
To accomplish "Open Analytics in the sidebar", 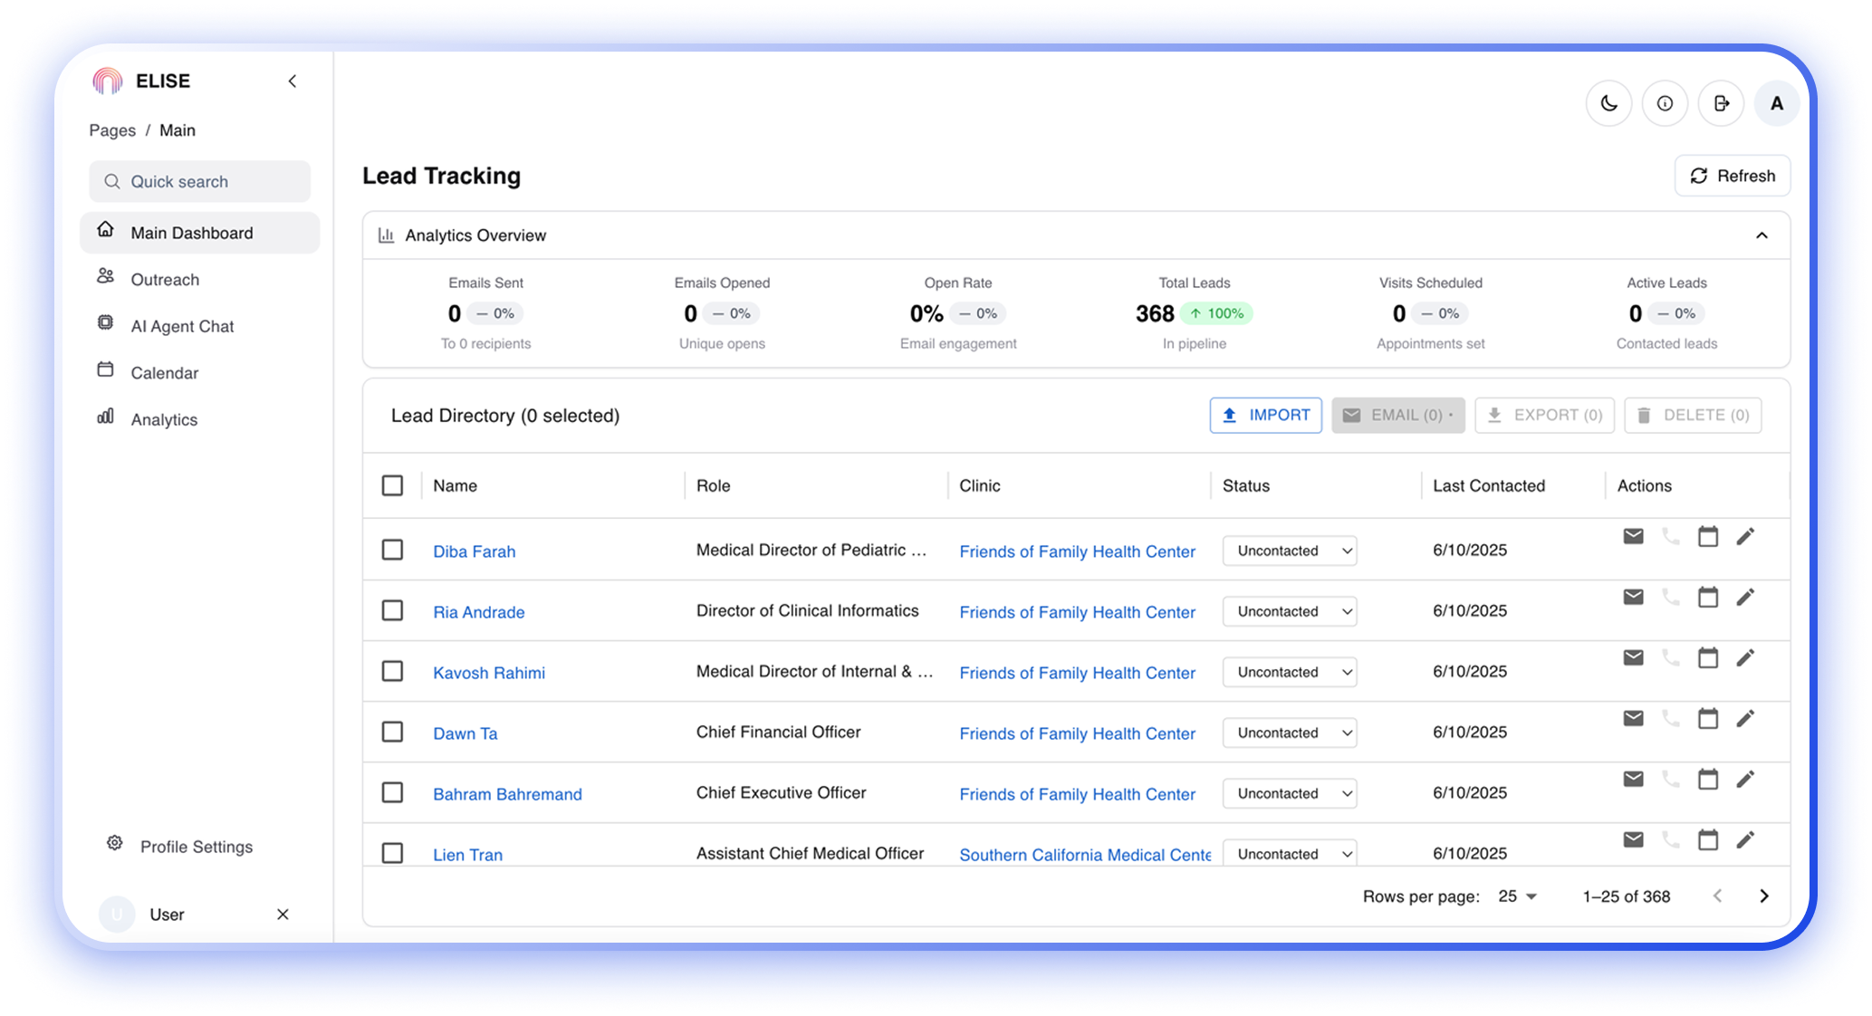I will [x=164, y=418].
